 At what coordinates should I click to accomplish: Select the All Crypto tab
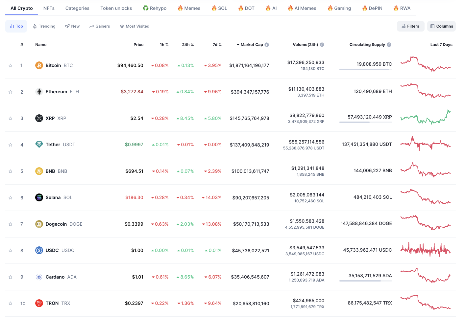click(x=22, y=8)
